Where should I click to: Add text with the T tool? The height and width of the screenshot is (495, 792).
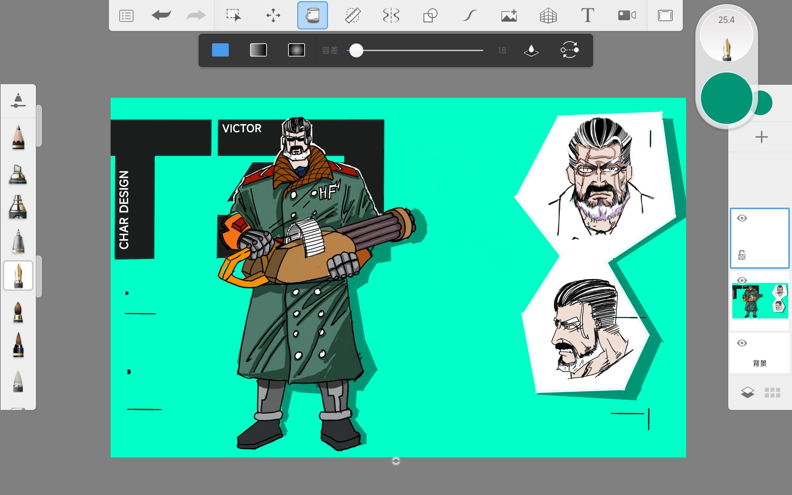pos(588,15)
